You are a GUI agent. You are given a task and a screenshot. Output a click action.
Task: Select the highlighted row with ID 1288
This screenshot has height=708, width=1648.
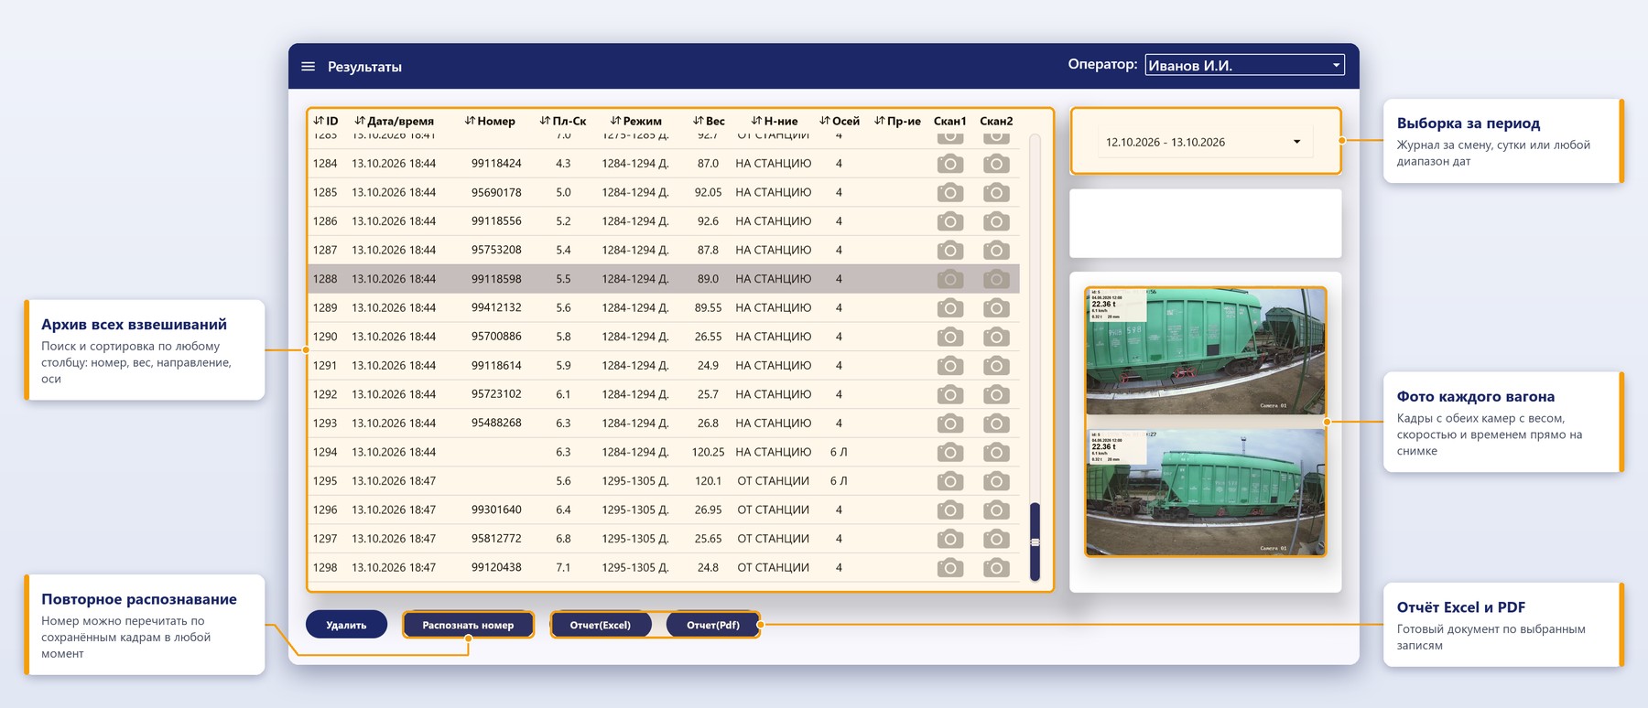(664, 279)
